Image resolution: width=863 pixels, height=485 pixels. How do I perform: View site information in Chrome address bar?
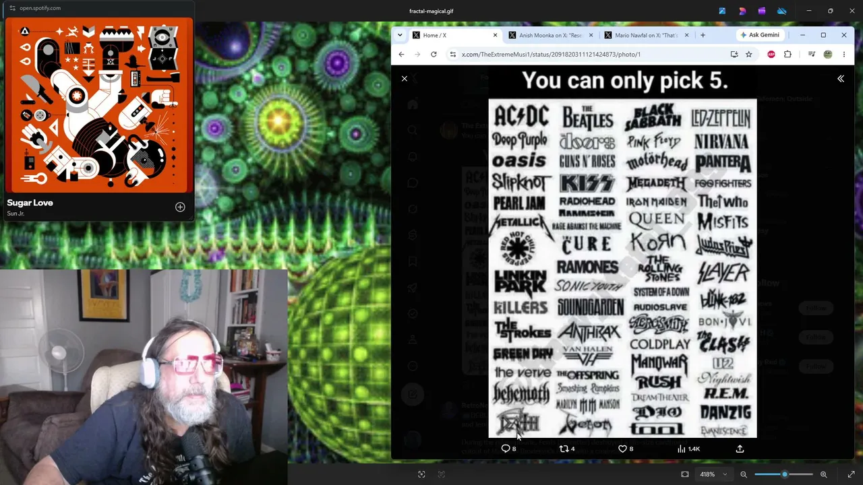453,55
